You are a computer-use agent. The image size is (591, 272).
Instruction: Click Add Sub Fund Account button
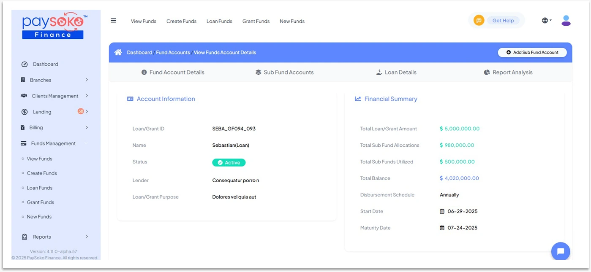(x=532, y=52)
